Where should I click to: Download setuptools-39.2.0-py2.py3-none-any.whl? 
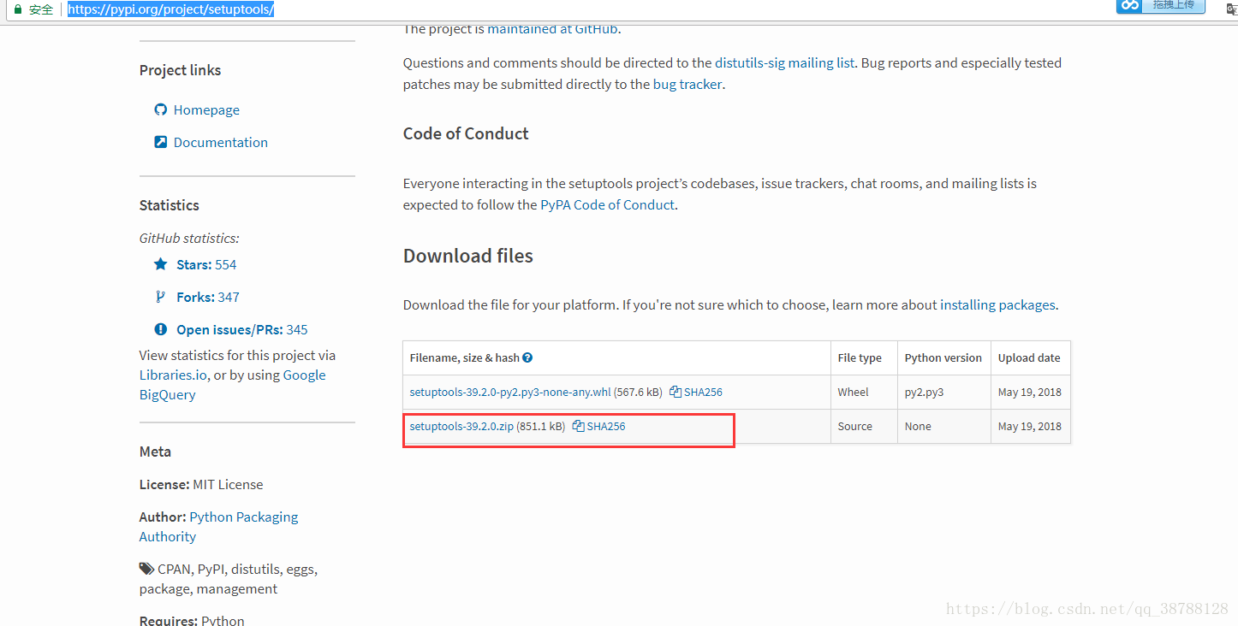(510, 392)
